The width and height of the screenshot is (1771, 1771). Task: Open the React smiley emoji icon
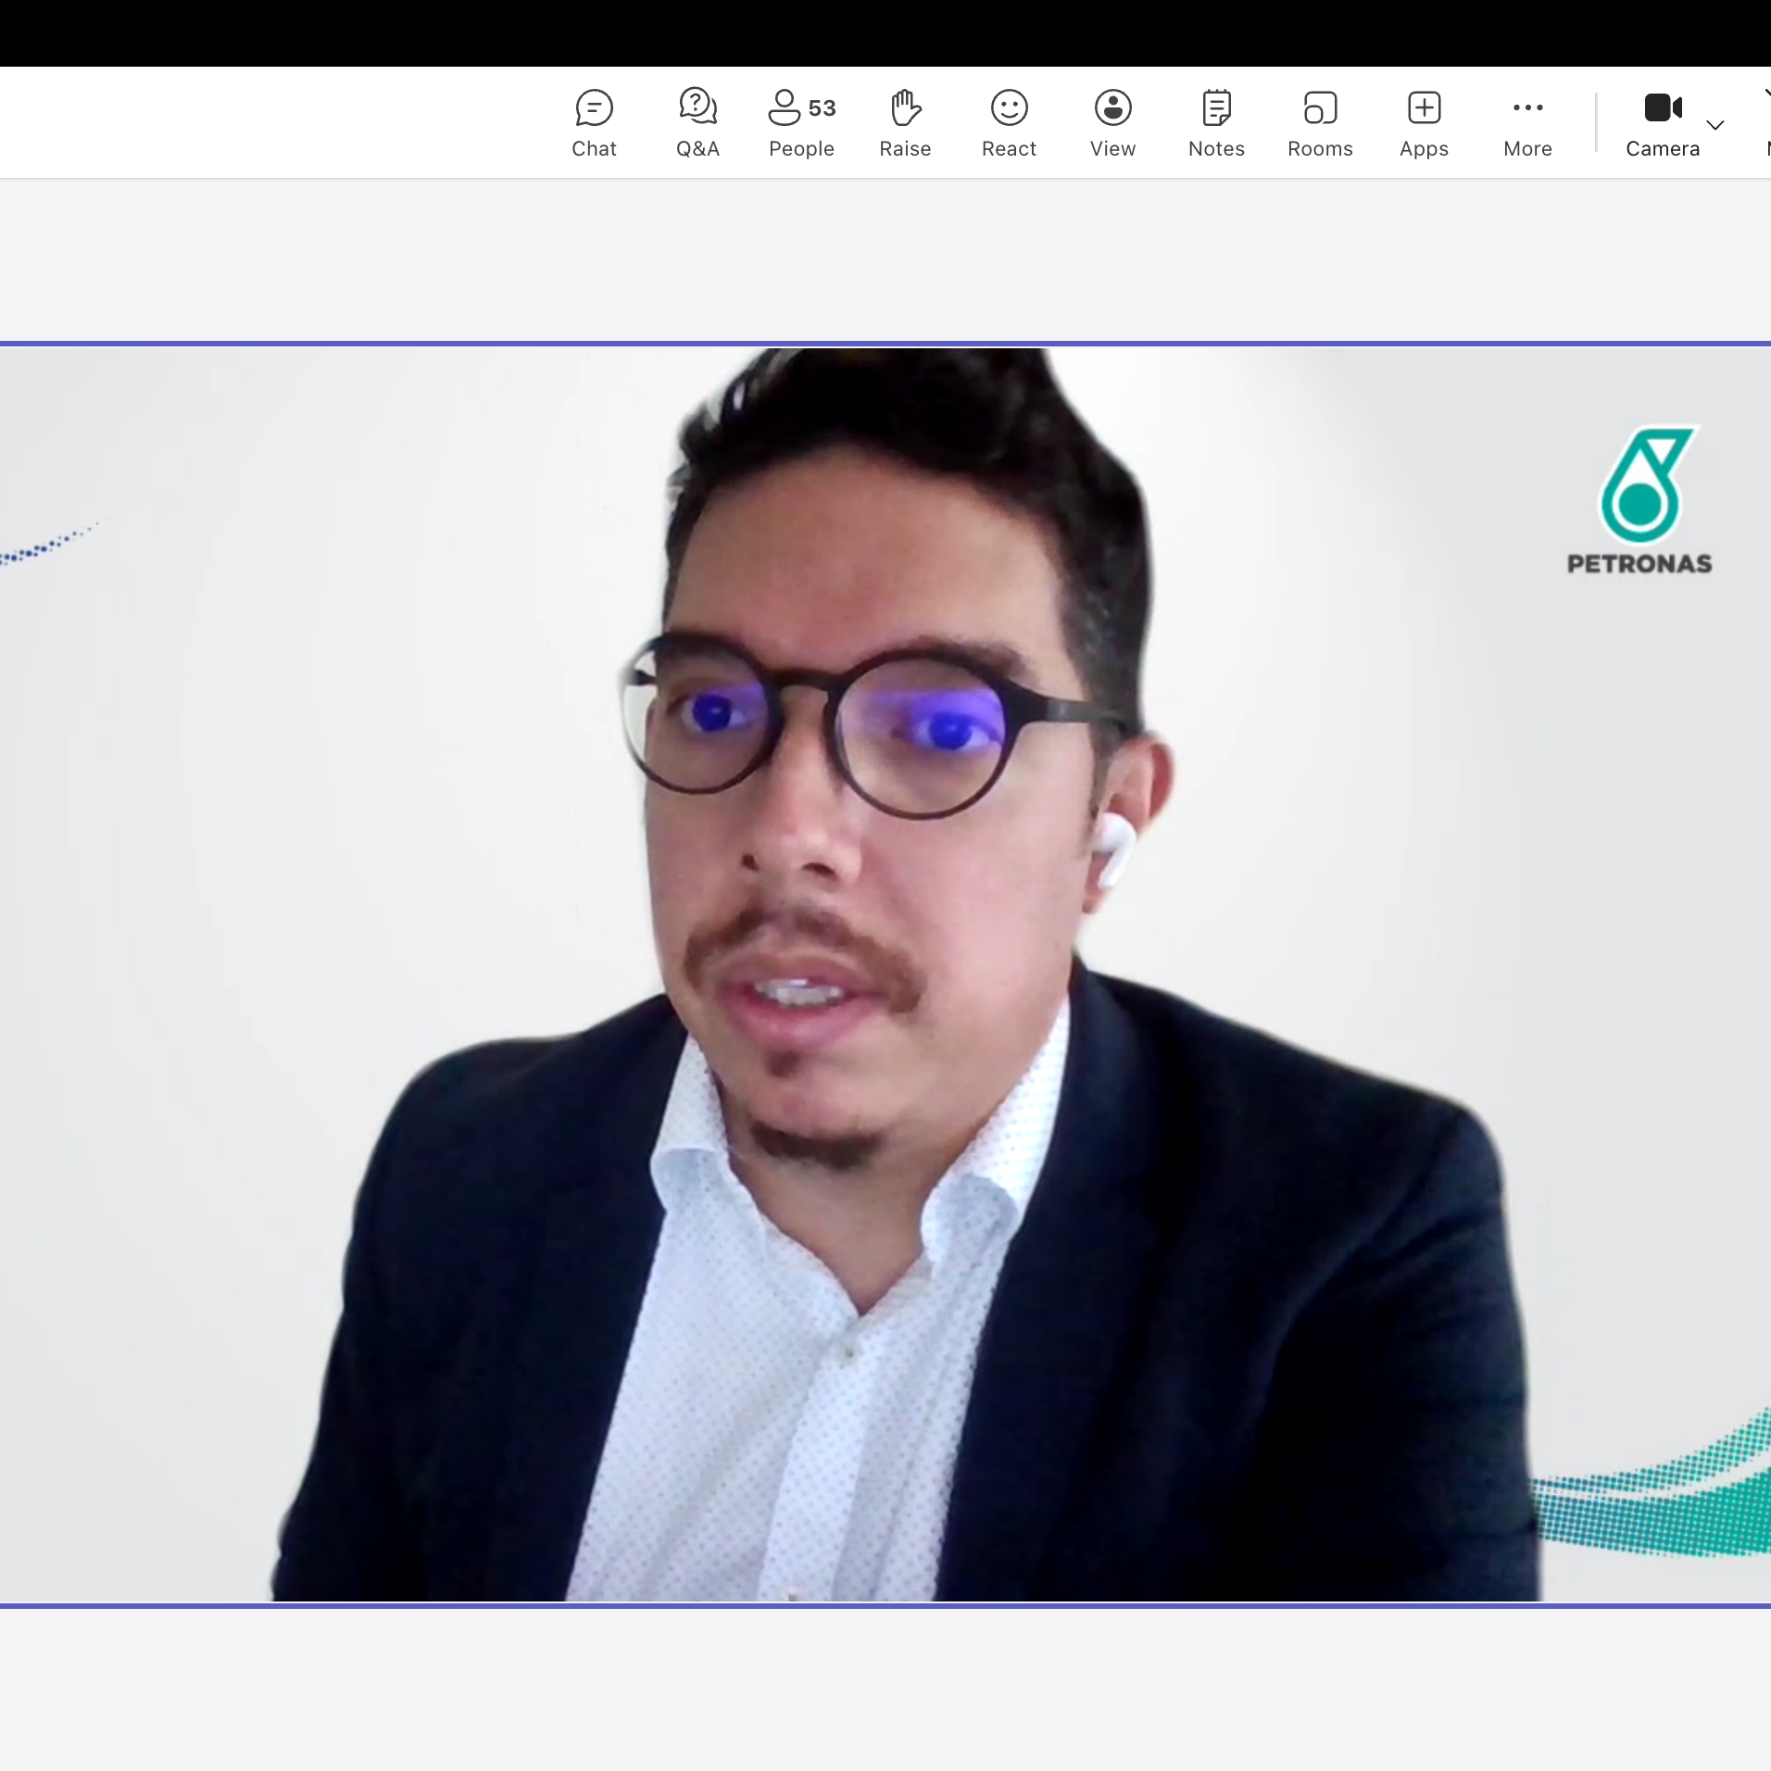coord(1009,108)
